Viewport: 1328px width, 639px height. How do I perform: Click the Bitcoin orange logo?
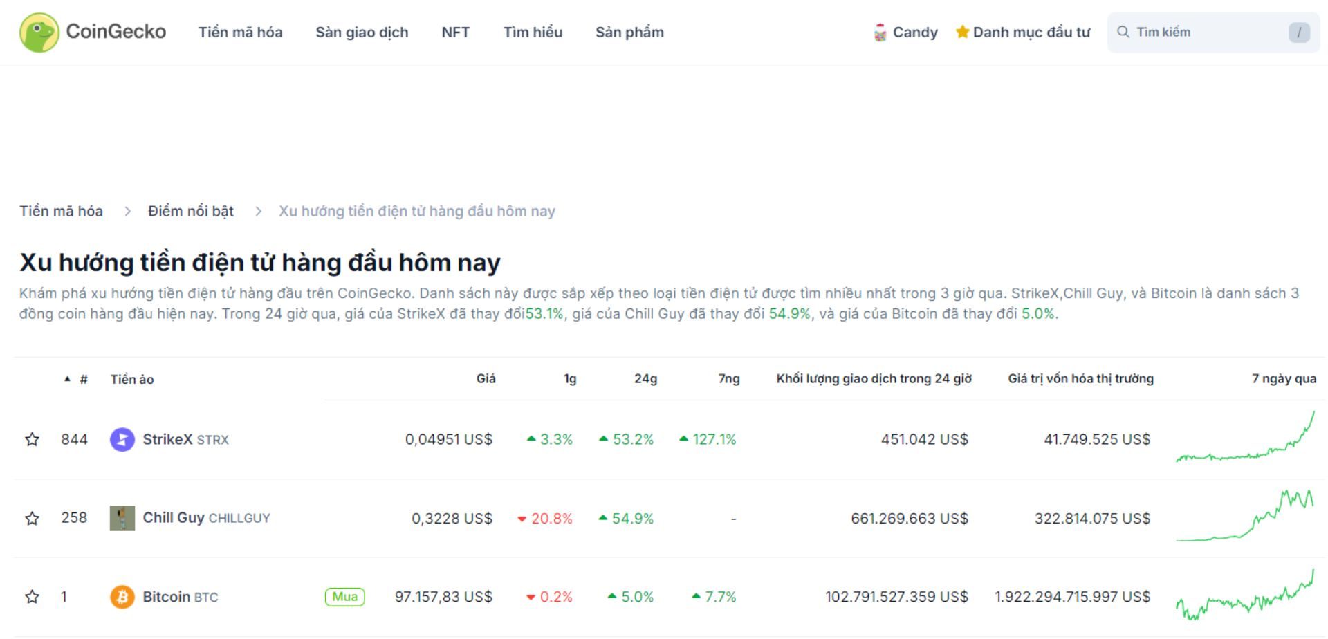point(121,596)
